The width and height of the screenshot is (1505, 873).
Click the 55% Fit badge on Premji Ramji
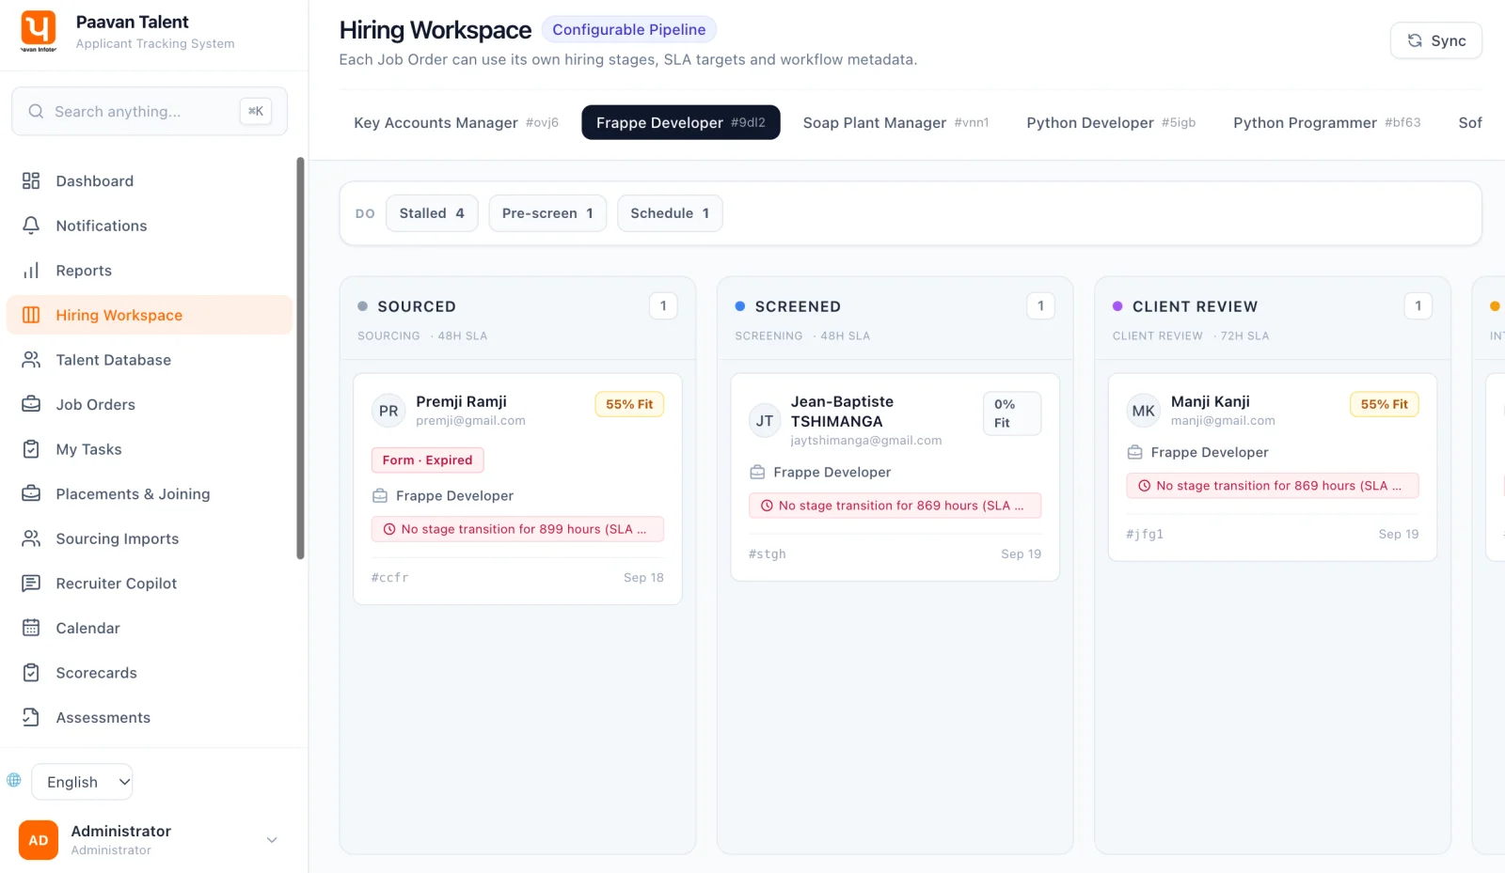click(629, 404)
